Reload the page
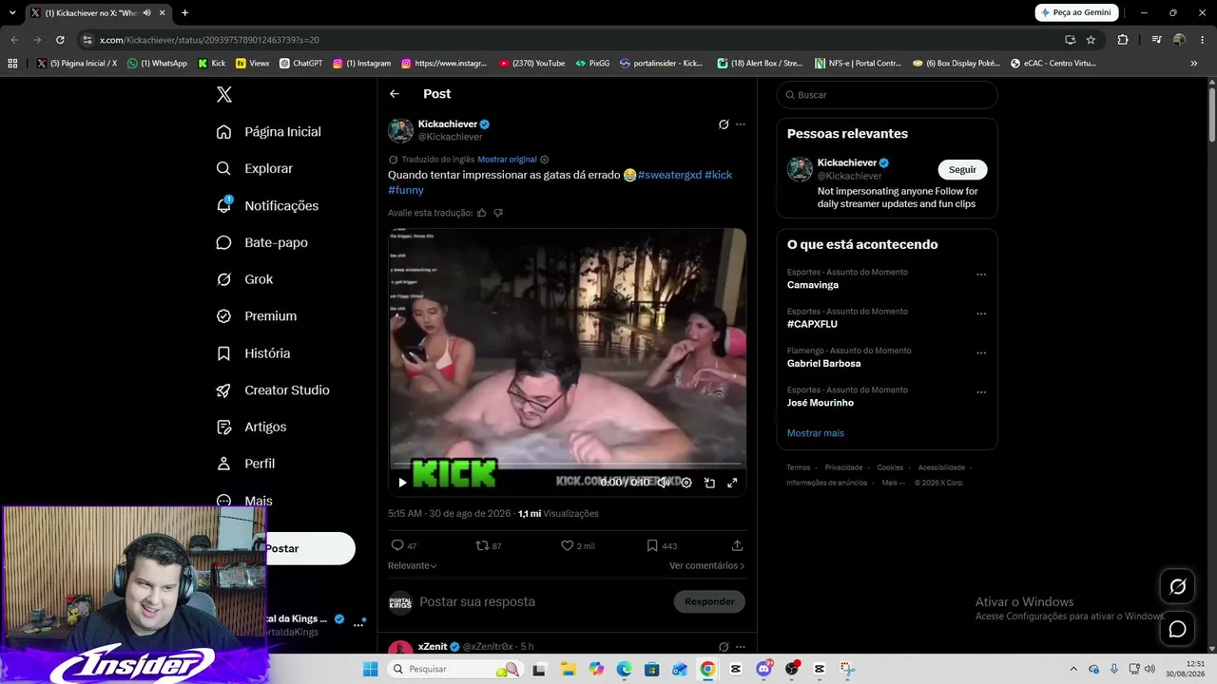 coord(60,40)
